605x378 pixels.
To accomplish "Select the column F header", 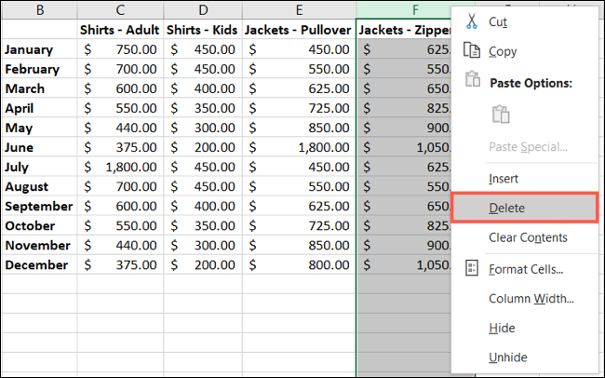I will click(x=402, y=9).
